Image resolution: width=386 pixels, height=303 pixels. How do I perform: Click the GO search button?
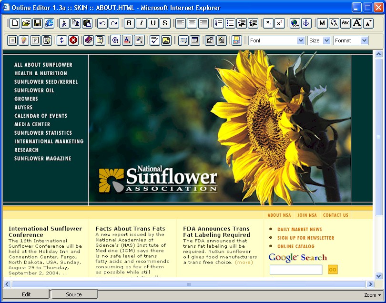pos(333,270)
